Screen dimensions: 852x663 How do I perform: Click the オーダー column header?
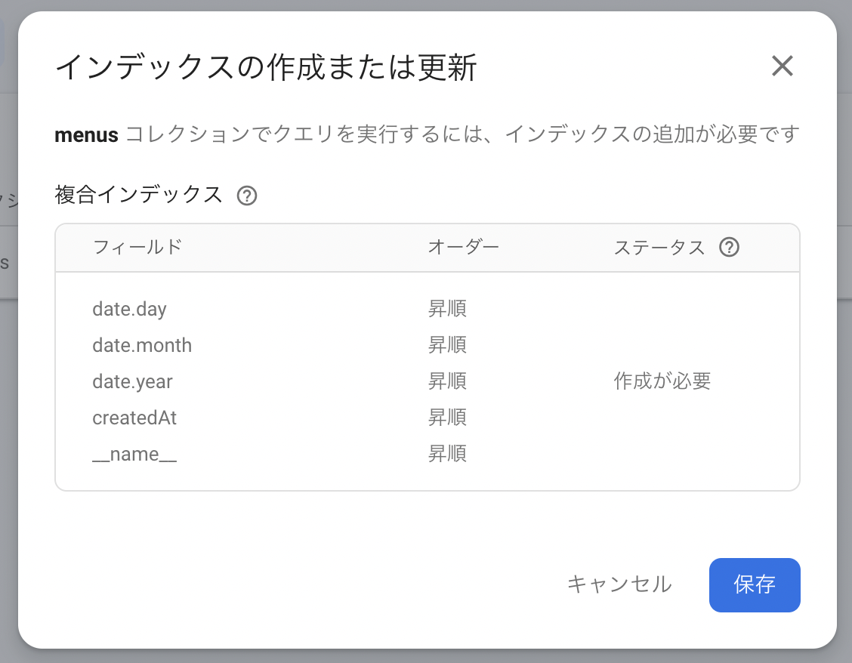pos(463,247)
